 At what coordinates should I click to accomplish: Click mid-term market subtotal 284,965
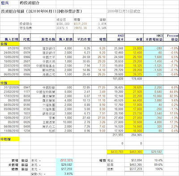click(x=134, y=135)
